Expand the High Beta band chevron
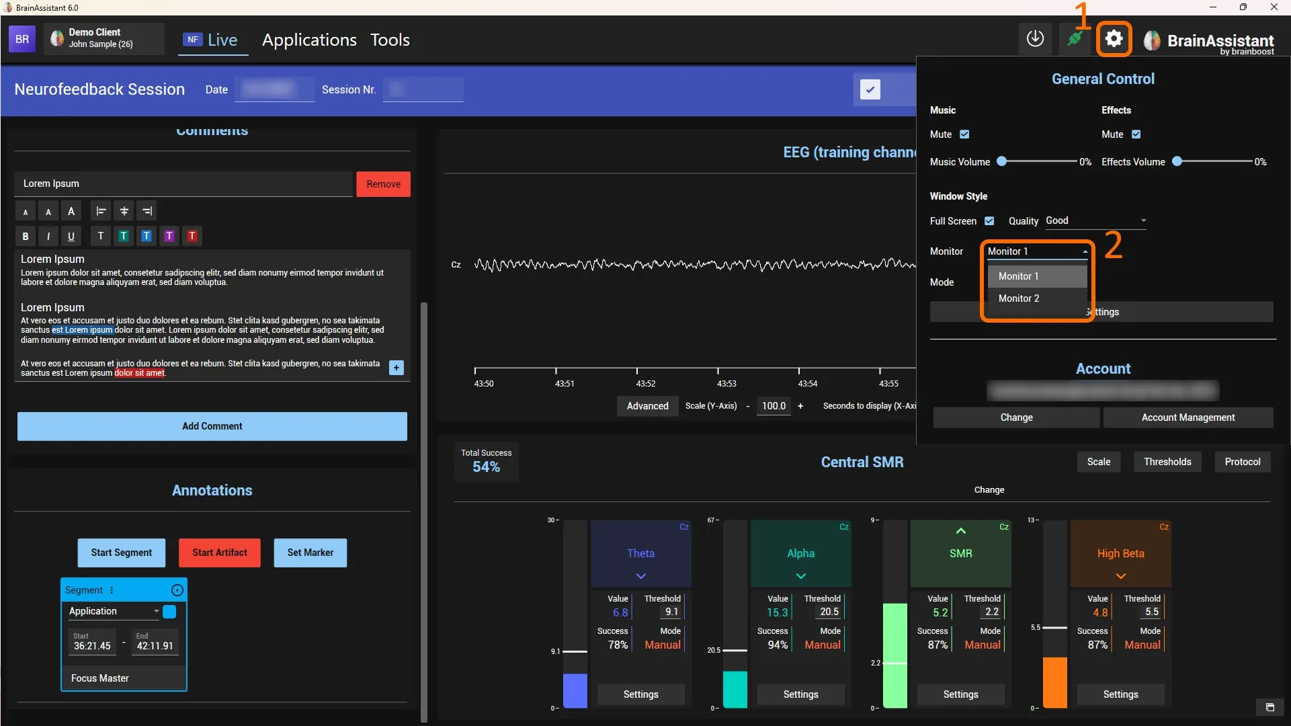Screen dimensions: 1291x726 click(x=1121, y=576)
